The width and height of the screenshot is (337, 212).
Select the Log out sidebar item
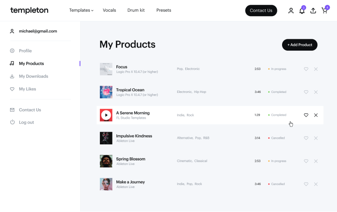click(26, 123)
